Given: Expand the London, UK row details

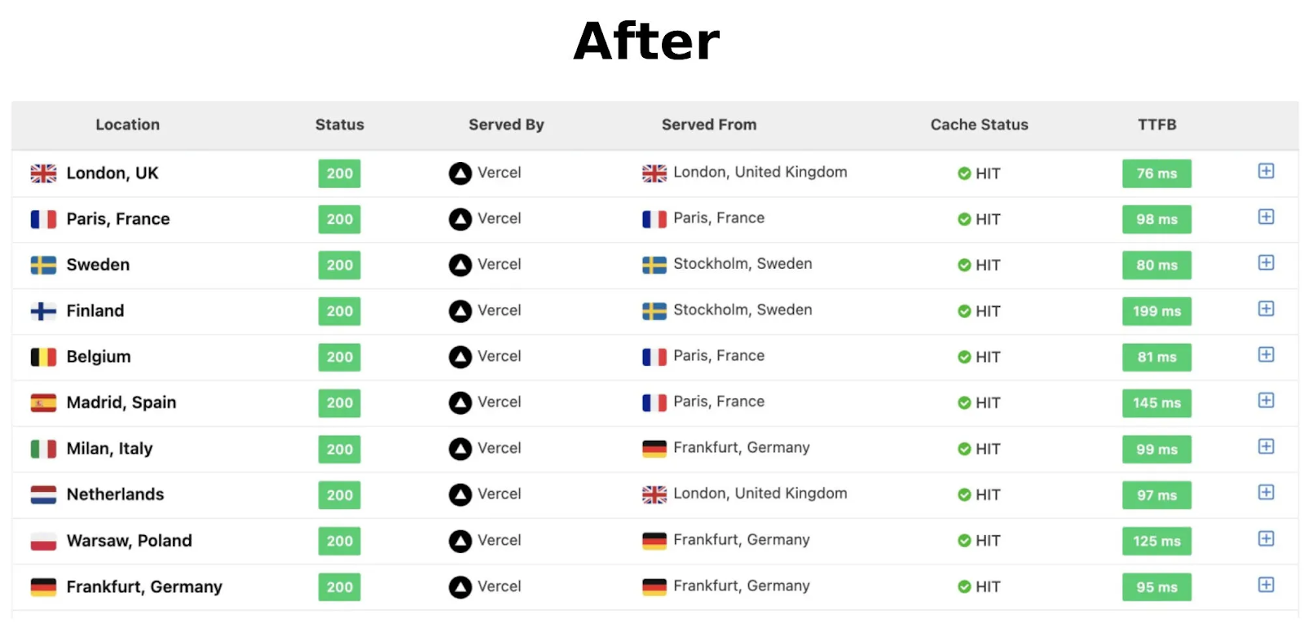Looking at the screenshot, I should [1266, 171].
